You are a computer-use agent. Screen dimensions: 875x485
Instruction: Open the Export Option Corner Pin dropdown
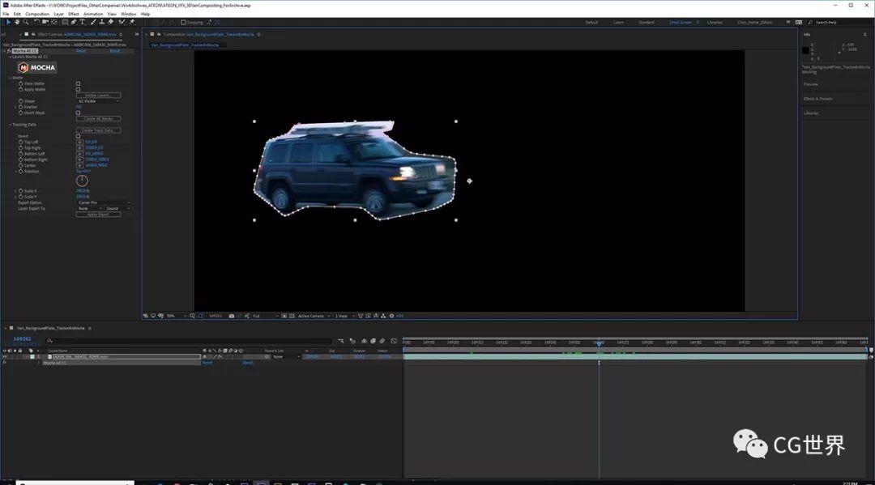(x=103, y=202)
